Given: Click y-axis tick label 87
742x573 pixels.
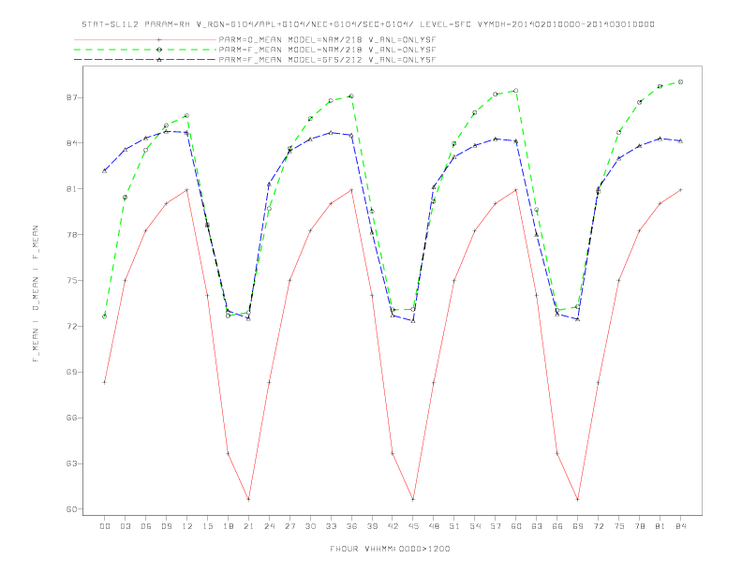Looking at the screenshot, I should (71, 98).
